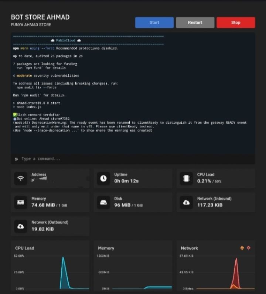Click the server address value to copy it
Viewport: 266px width, 294px height.
tap(40, 180)
